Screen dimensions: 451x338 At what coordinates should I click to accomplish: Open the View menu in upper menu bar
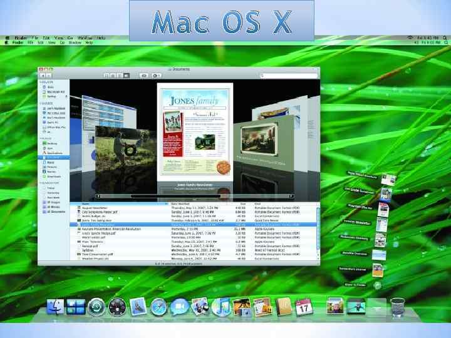click(x=59, y=38)
